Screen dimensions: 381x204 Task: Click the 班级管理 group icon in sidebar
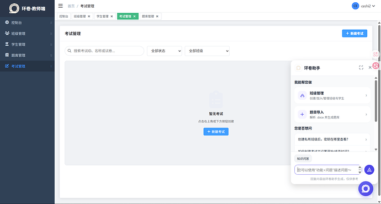click(x=7, y=33)
